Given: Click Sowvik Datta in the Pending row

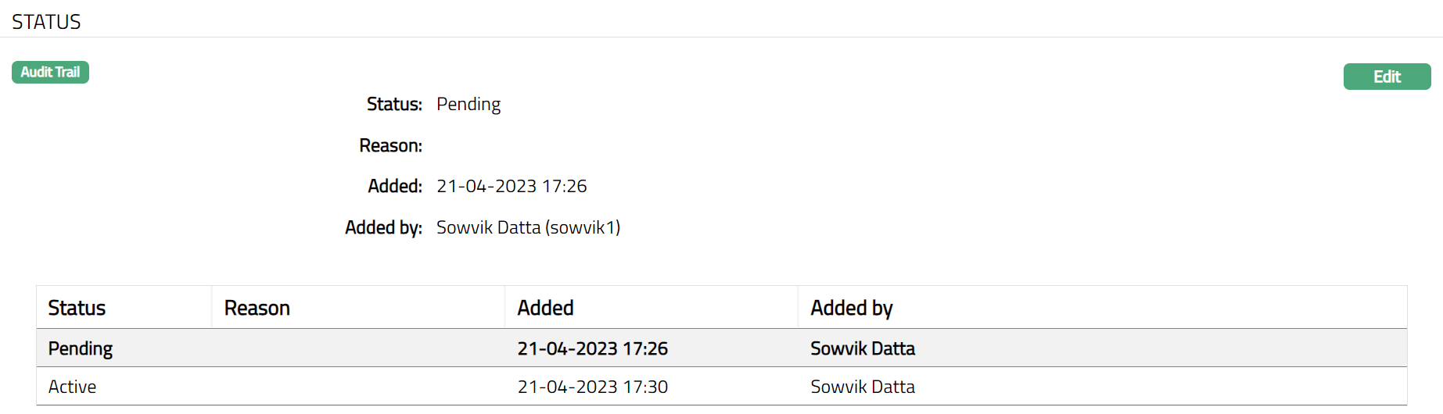Looking at the screenshot, I should (x=863, y=349).
